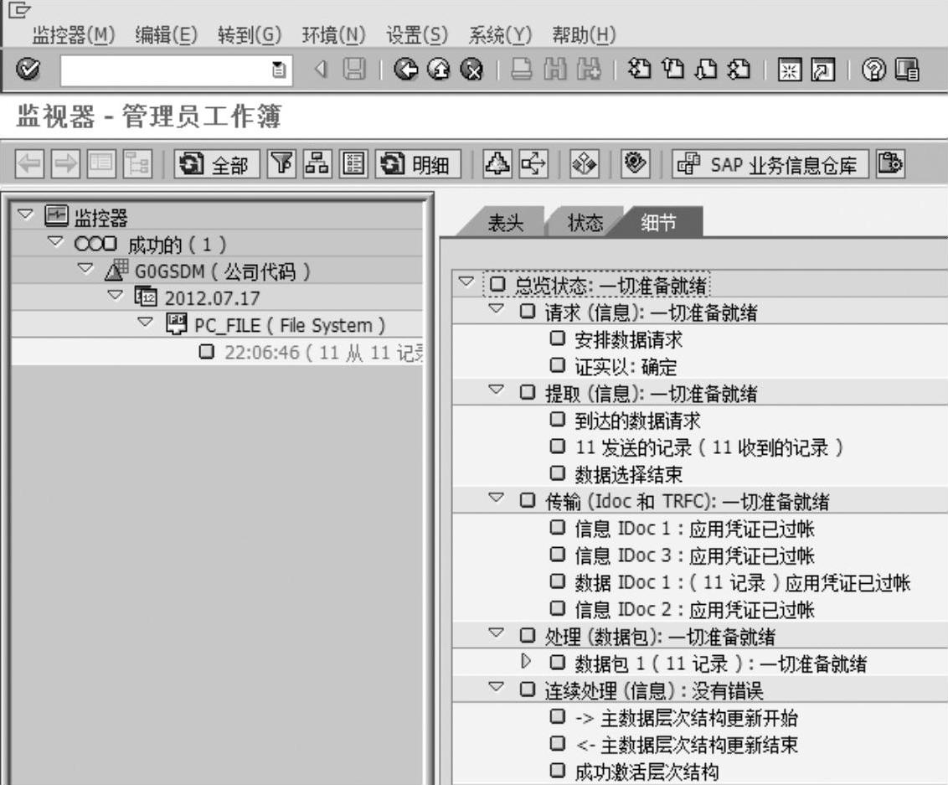Click the last toolbar icon after SAP 业务信息仓库

pos(890,164)
